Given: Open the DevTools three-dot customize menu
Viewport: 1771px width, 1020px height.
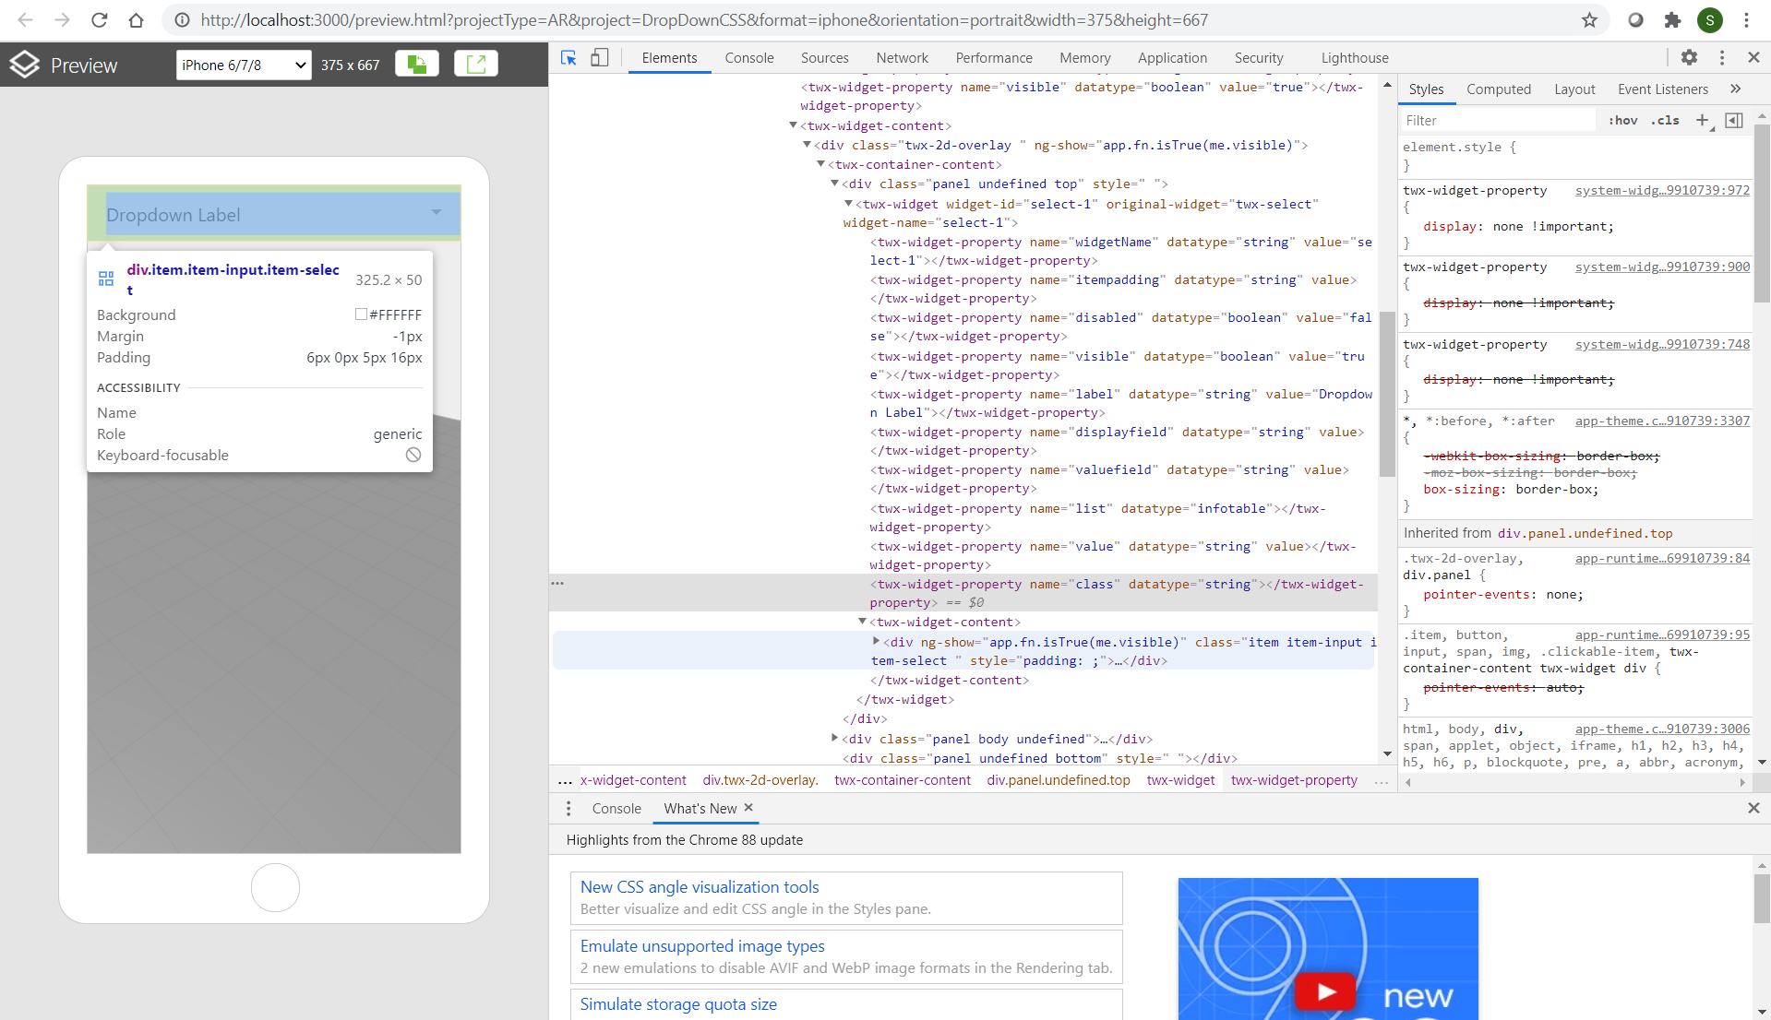Looking at the screenshot, I should click(x=1721, y=57).
